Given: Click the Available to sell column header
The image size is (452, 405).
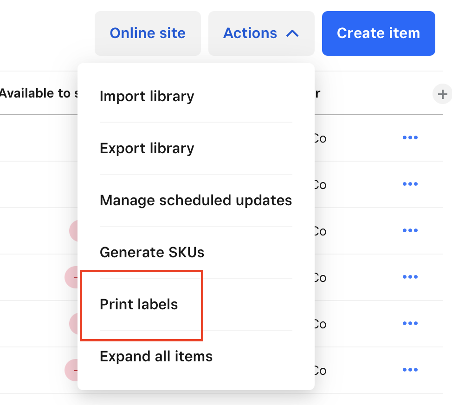Looking at the screenshot, I should point(38,93).
